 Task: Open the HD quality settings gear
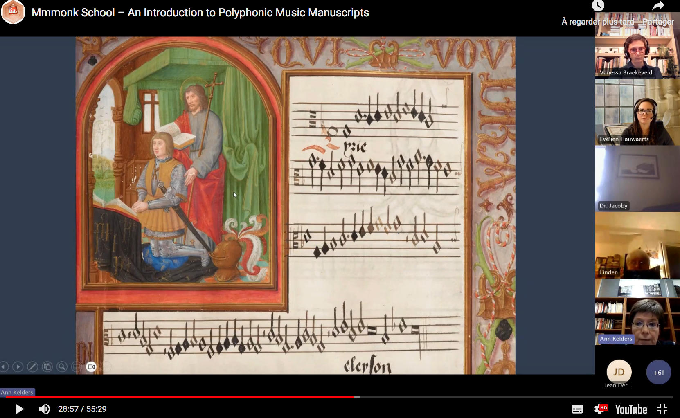click(600, 409)
